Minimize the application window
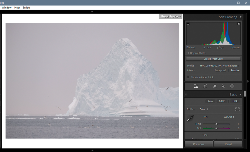This screenshot has height=152, width=250. pos(231,3)
